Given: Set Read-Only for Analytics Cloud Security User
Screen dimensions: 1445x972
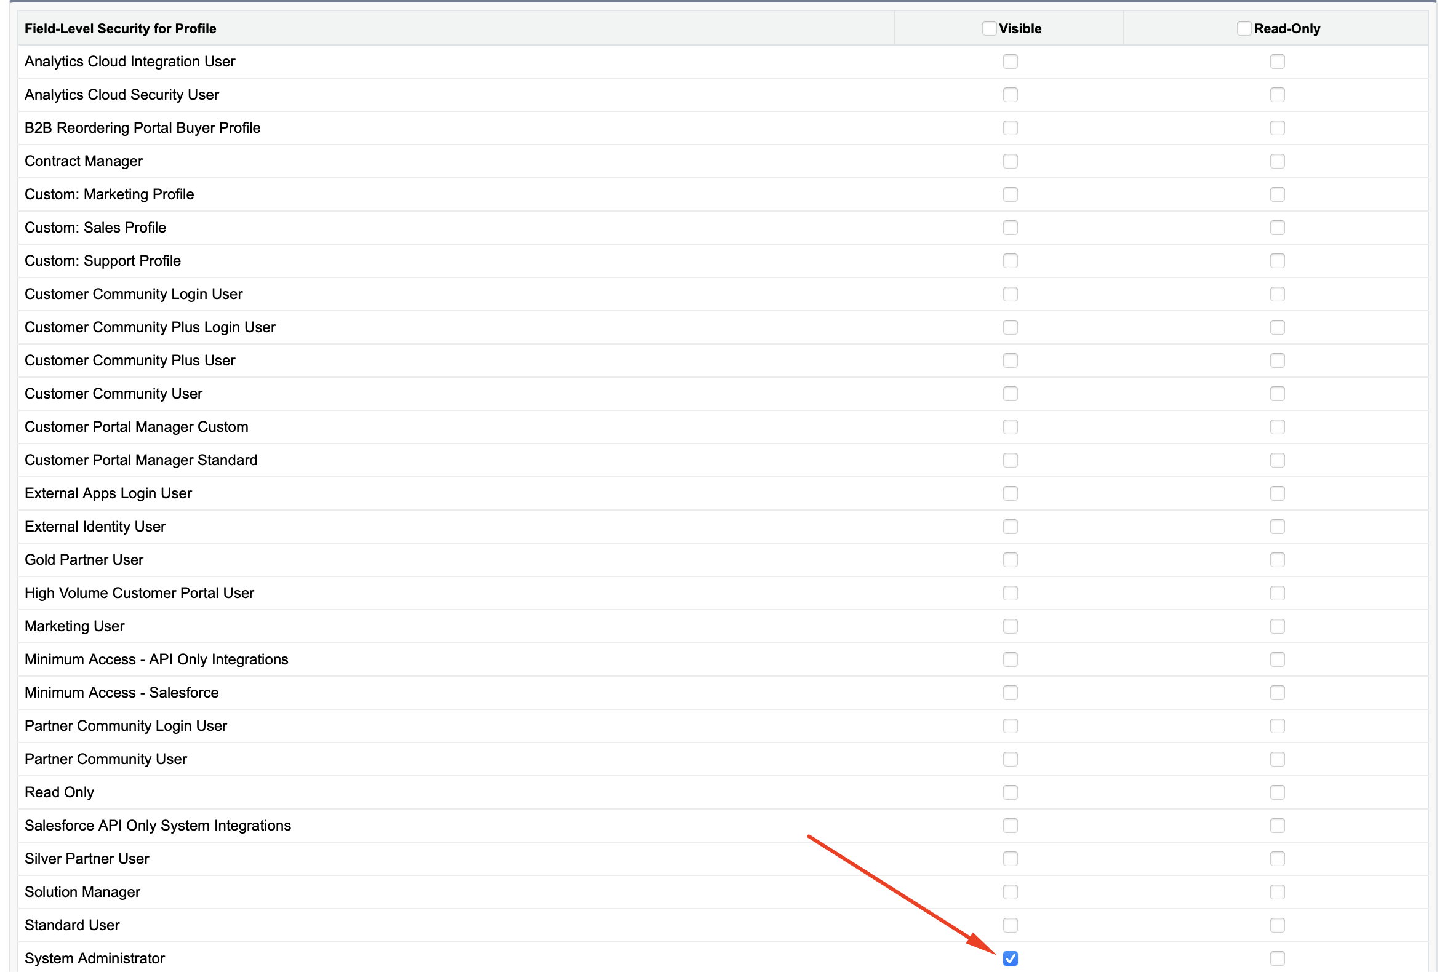Looking at the screenshot, I should click(1278, 95).
